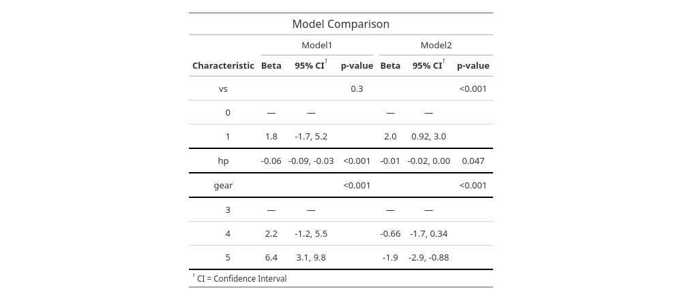Click the 95% CI header under Model1
The image size is (682, 300).
coord(310,66)
